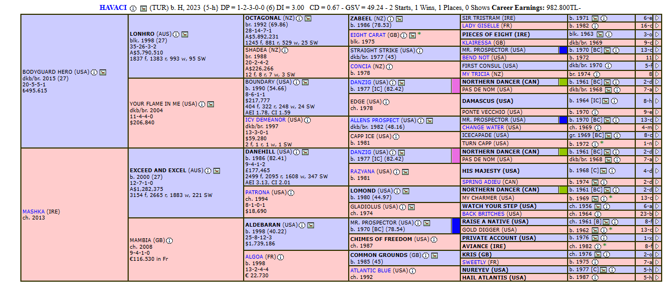Click photo icon beside ALDEBARAN

[x=311, y=225]
